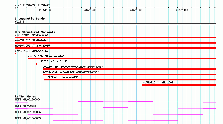Screen dimensions: 223x124
Task: Click the 41651200 ruler position label
Action: (90, 10)
